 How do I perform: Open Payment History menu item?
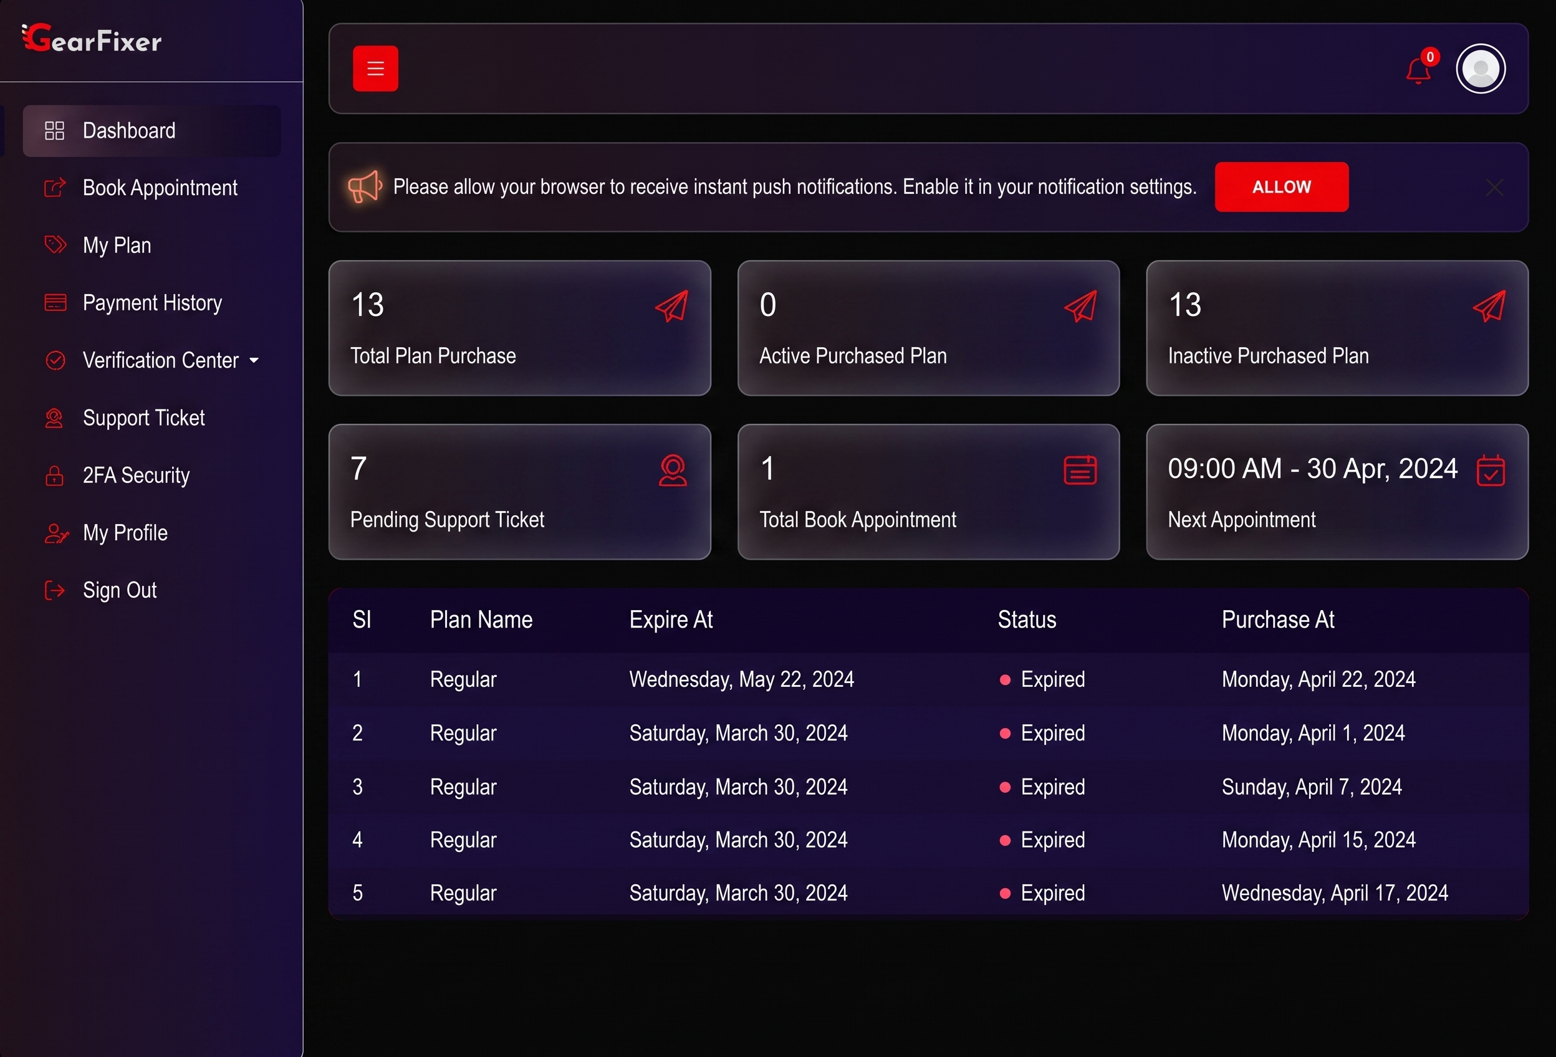point(152,304)
